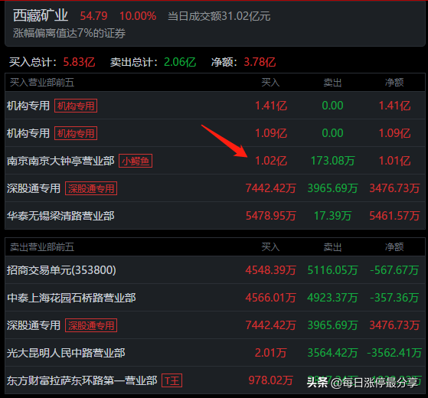
Task: Select 中泰上海花园石桥路营业部 row
Action: coord(215,298)
